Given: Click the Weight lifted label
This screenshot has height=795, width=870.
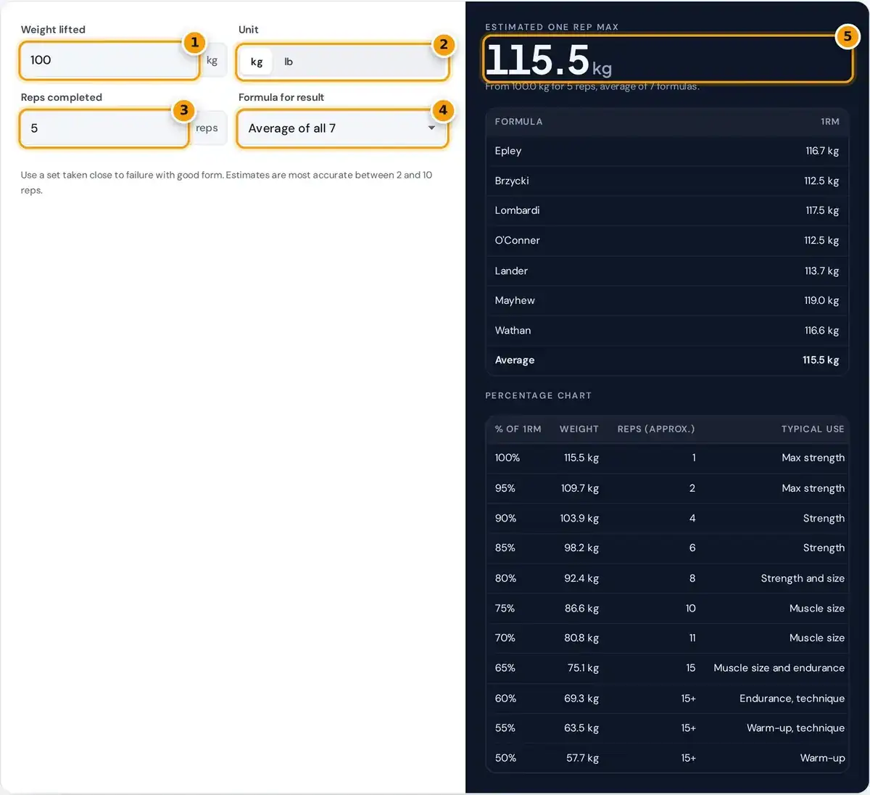Looking at the screenshot, I should 53,30.
